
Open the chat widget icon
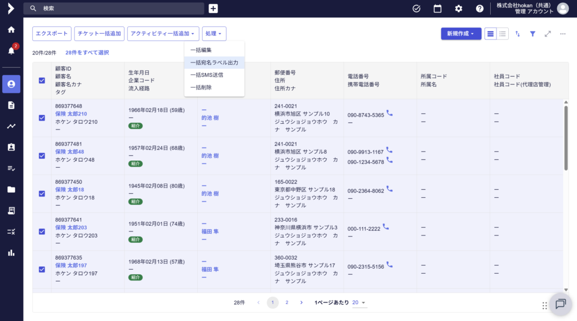560,304
